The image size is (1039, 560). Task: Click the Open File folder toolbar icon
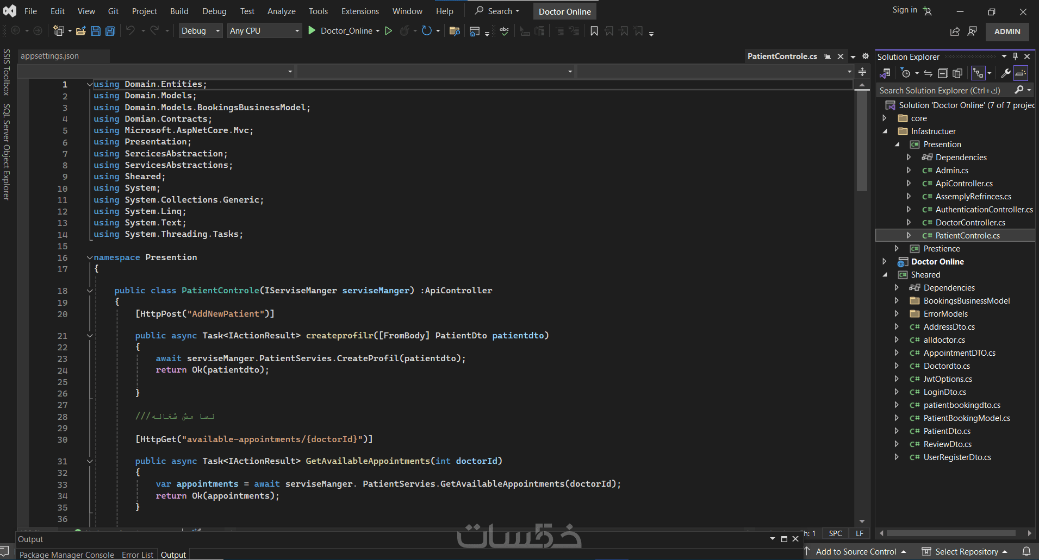pyautogui.click(x=80, y=31)
